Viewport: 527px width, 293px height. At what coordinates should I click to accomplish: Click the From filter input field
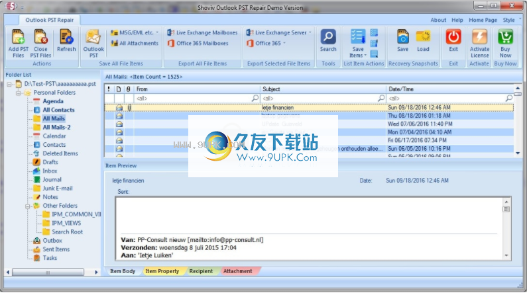click(197, 99)
